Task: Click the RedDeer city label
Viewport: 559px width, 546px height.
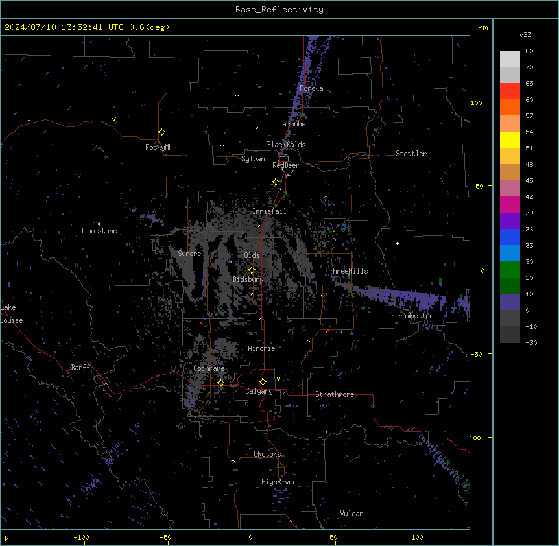Action: tap(286, 165)
